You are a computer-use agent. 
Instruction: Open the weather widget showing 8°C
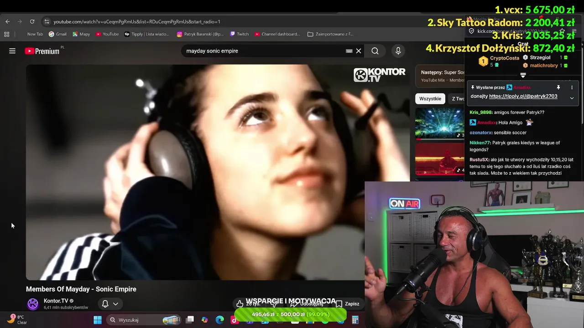pyautogui.click(x=17, y=319)
